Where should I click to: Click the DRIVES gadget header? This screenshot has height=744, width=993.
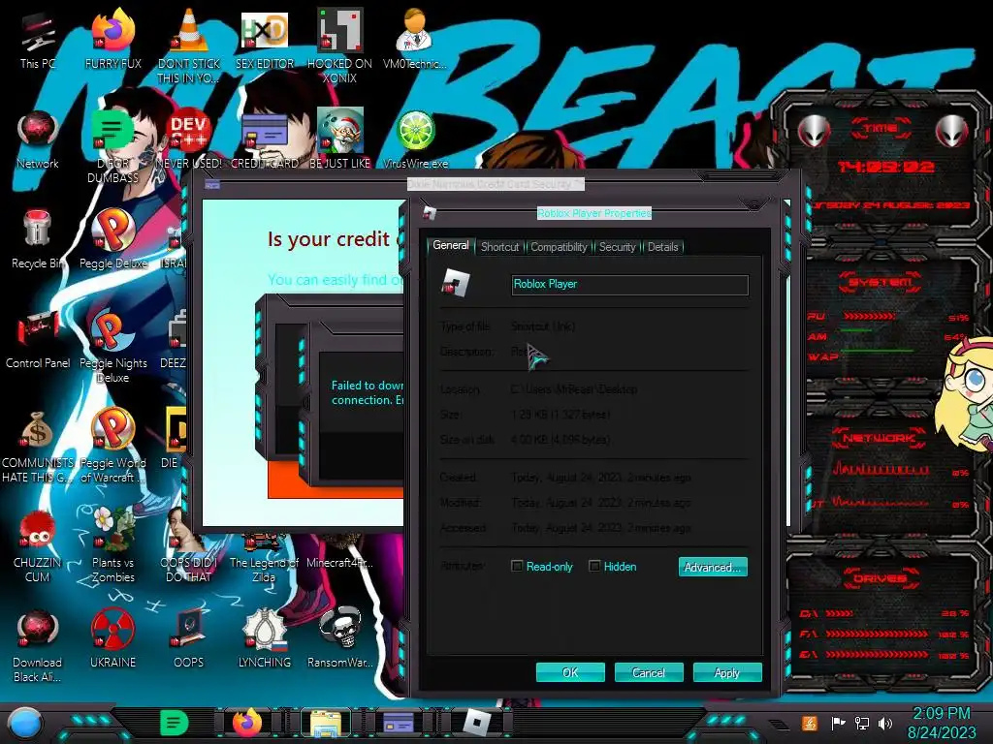click(x=881, y=578)
